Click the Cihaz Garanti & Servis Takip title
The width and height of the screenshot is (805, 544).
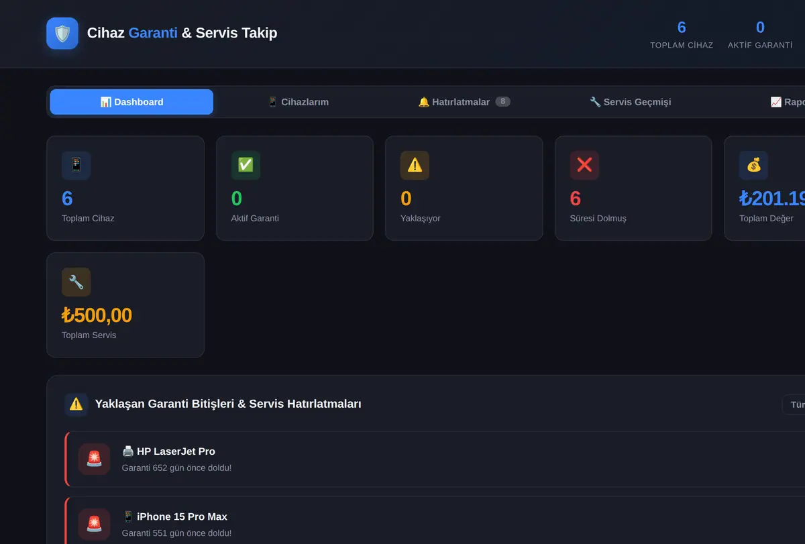[x=182, y=33]
